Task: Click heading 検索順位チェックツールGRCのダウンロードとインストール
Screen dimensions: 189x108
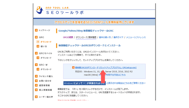Action: pos(89,45)
